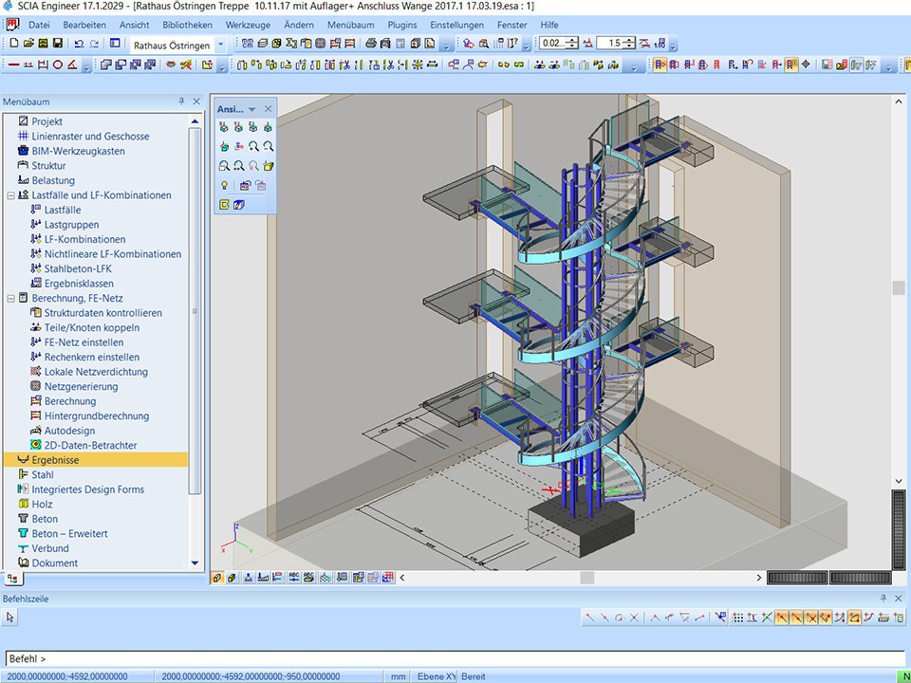Set view in X direction icon
Viewport: 911px width, 683px height.
click(224, 127)
